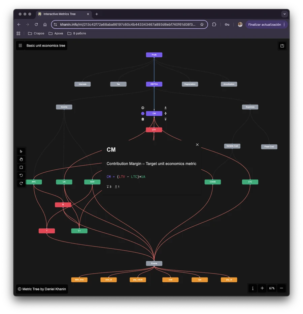Select the Variable Cost node
This screenshot has height=314, width=303.
coord(232,146)
